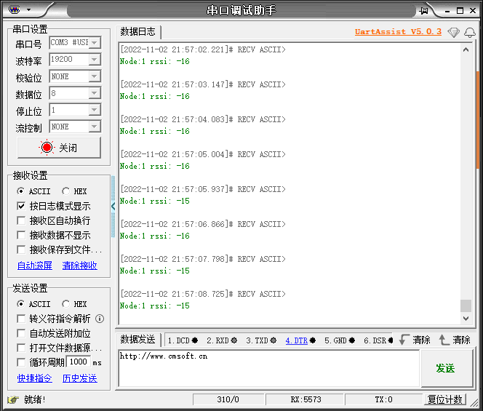Open UartAssist V5.0.3 link
Screen dimensions: 483x411
(x=398, y=32)
